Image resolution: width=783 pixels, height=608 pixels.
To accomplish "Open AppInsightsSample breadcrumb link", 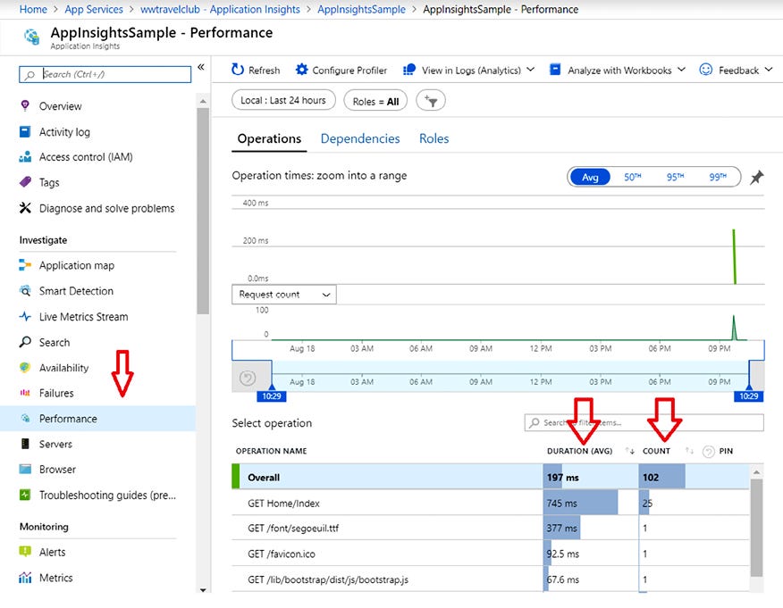I will 361,10.
